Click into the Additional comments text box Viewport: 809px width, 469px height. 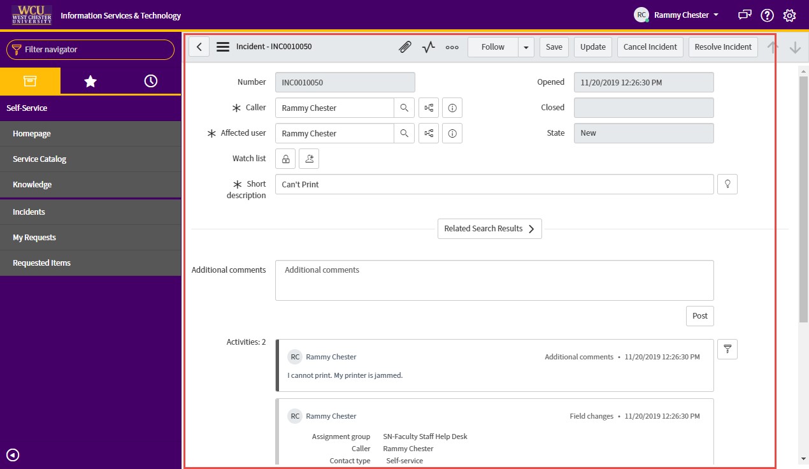tap(494, 280)
